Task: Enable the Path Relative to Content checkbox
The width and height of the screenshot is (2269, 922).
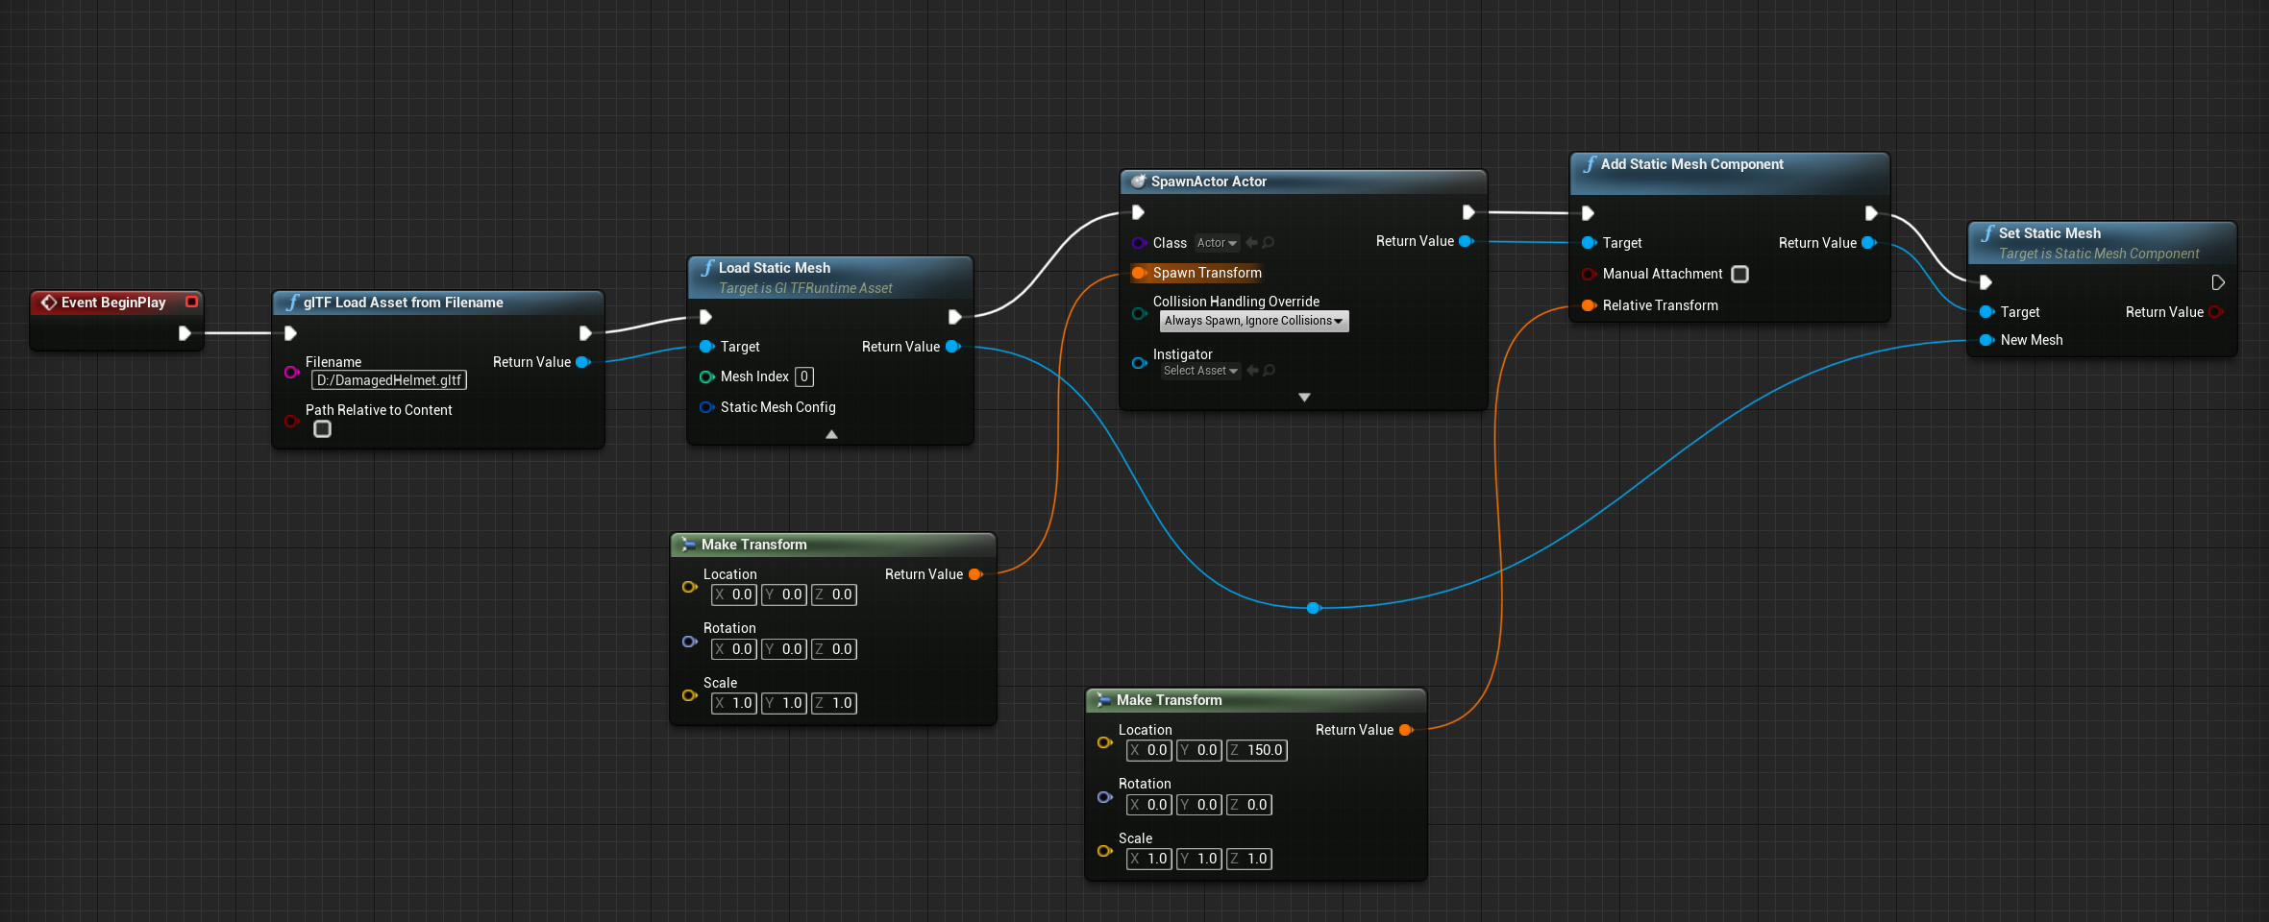Action: point(323,429)
